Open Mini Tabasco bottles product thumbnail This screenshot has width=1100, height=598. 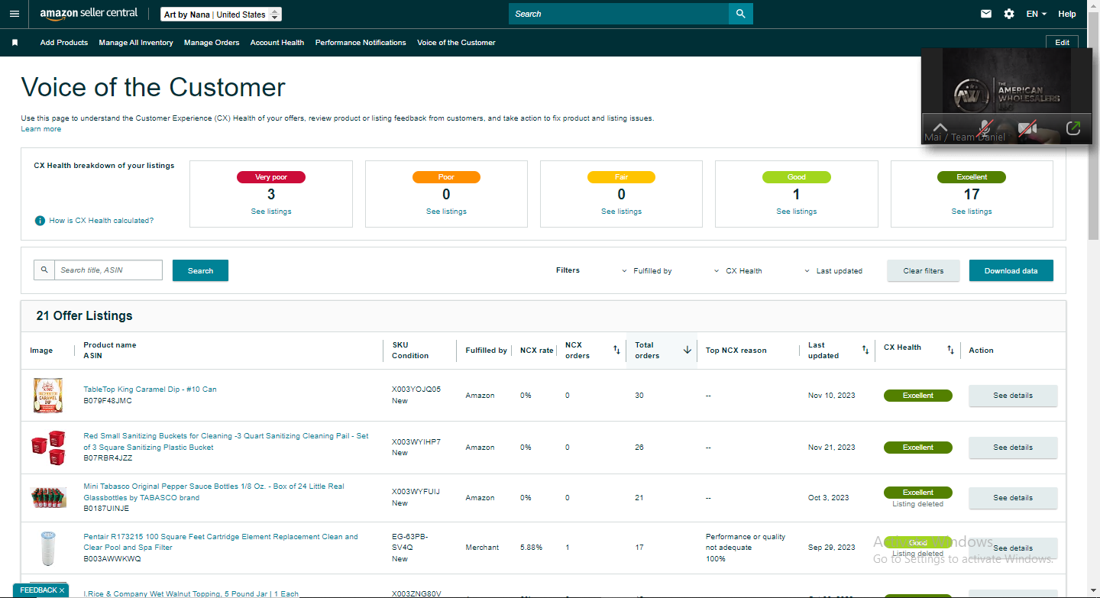(x=48, y=498)
